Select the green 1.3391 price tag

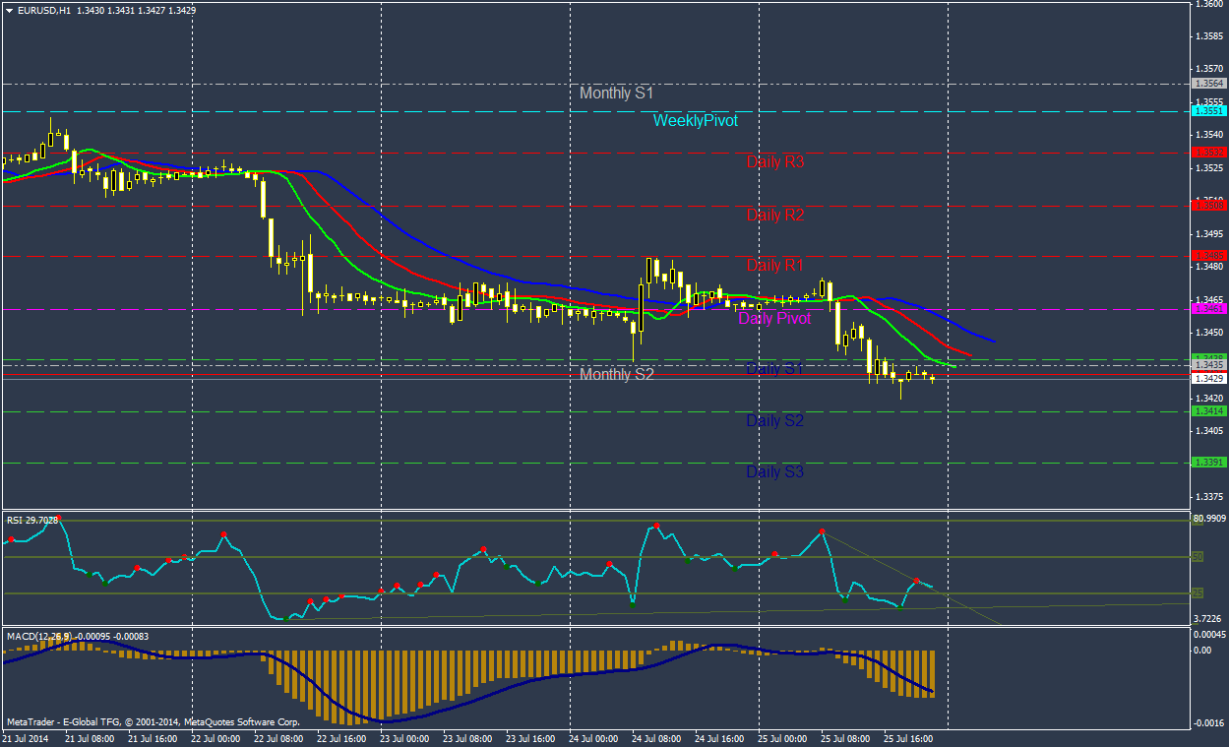coord(1207,463)
